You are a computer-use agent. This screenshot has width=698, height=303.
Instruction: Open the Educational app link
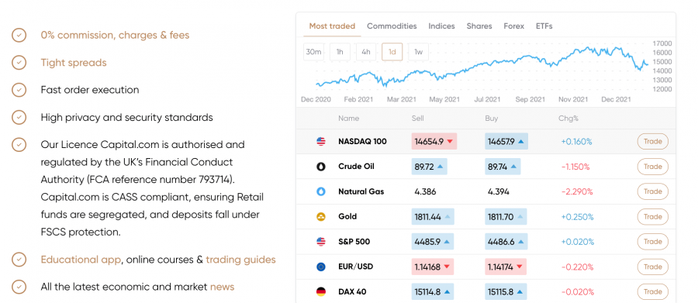[x=81, y=260]
